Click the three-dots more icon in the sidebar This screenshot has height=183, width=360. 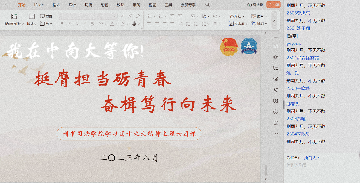(x=275, y=134)
